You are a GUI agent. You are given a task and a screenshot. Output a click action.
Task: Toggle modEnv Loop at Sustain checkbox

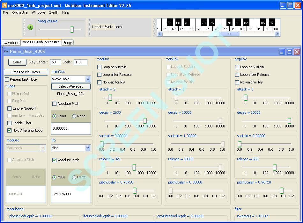click(x=100, y=67)
